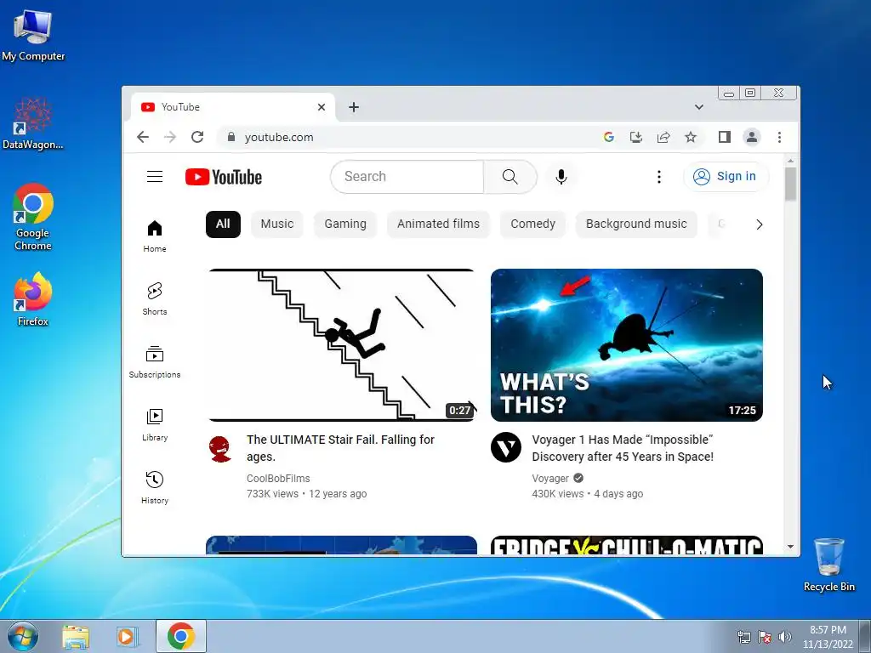Open the tab search dropdown arrow

click(699, 107)
